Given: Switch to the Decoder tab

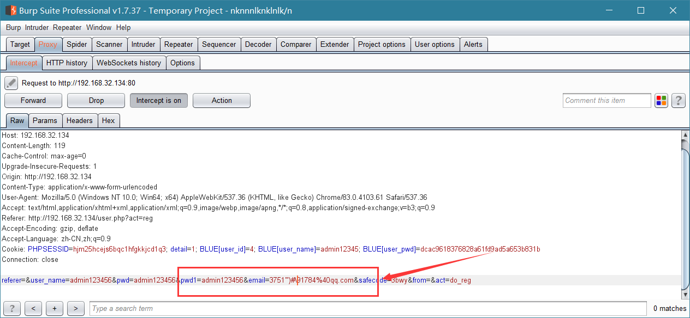Looking at the screenshot, I should [x=258, y=45].
